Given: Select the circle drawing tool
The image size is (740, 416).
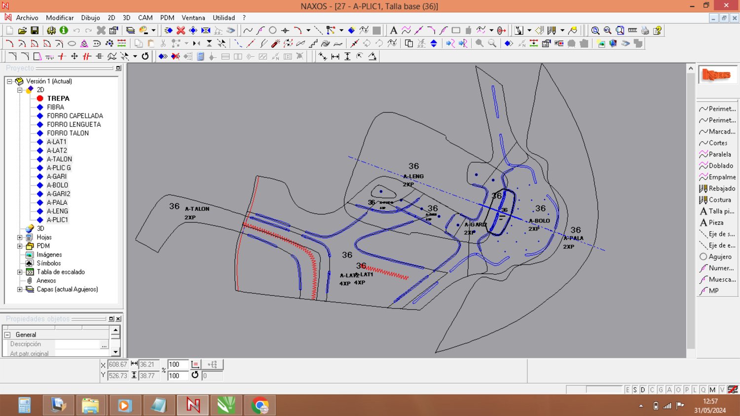Looking at the screenshot, I should pos(272,31).
